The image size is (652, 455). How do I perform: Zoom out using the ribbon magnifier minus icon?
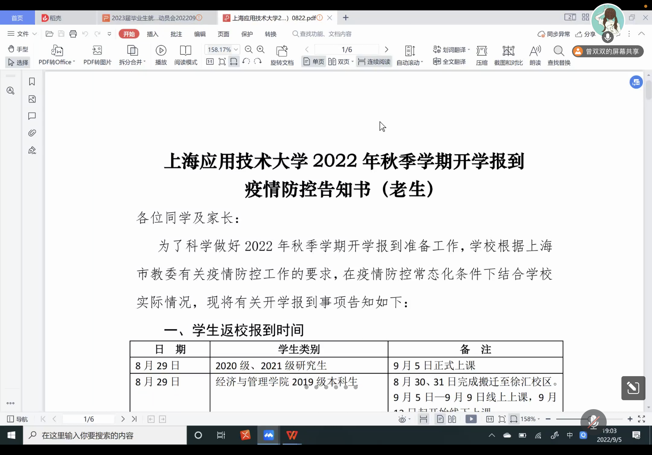point(248,50)
